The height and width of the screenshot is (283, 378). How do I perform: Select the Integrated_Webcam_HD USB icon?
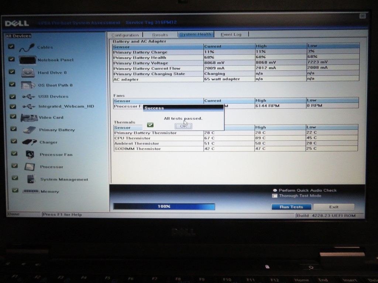click(x=29, y=106)
